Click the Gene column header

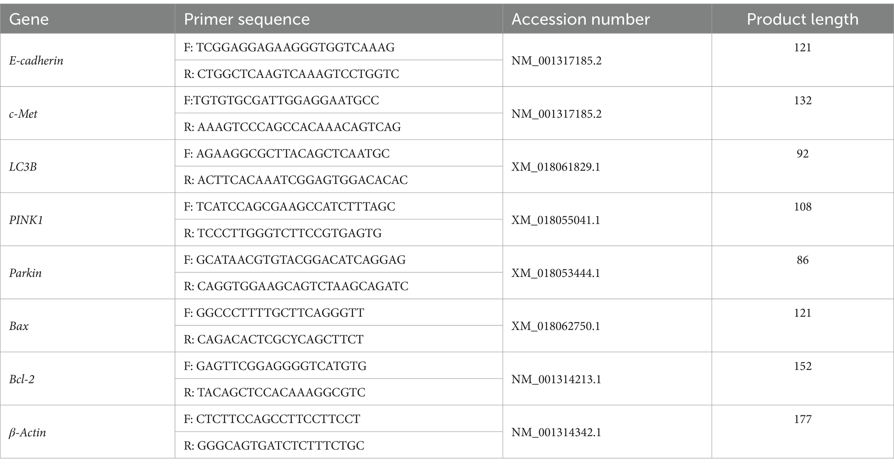coord(29,19)
